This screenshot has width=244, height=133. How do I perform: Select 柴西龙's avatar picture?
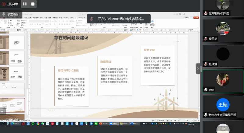[x=223, y=29]
